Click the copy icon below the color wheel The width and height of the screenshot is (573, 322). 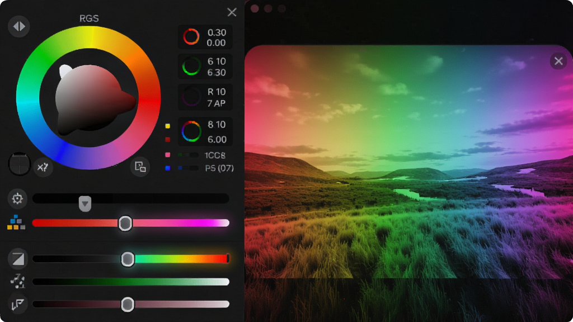coord(140,167)
